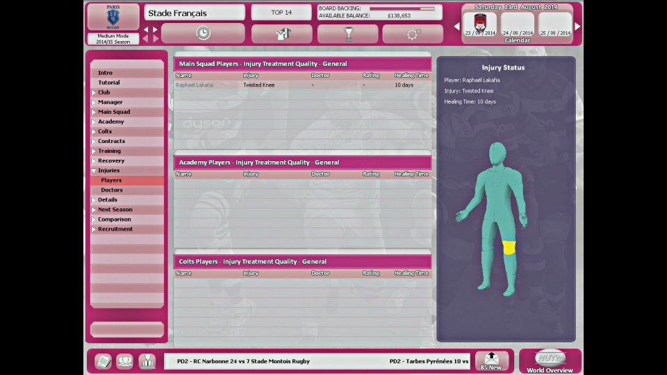Screen dimensions: 667x375
Task: Expand the Main Squad section
Action: pos(94,112)
